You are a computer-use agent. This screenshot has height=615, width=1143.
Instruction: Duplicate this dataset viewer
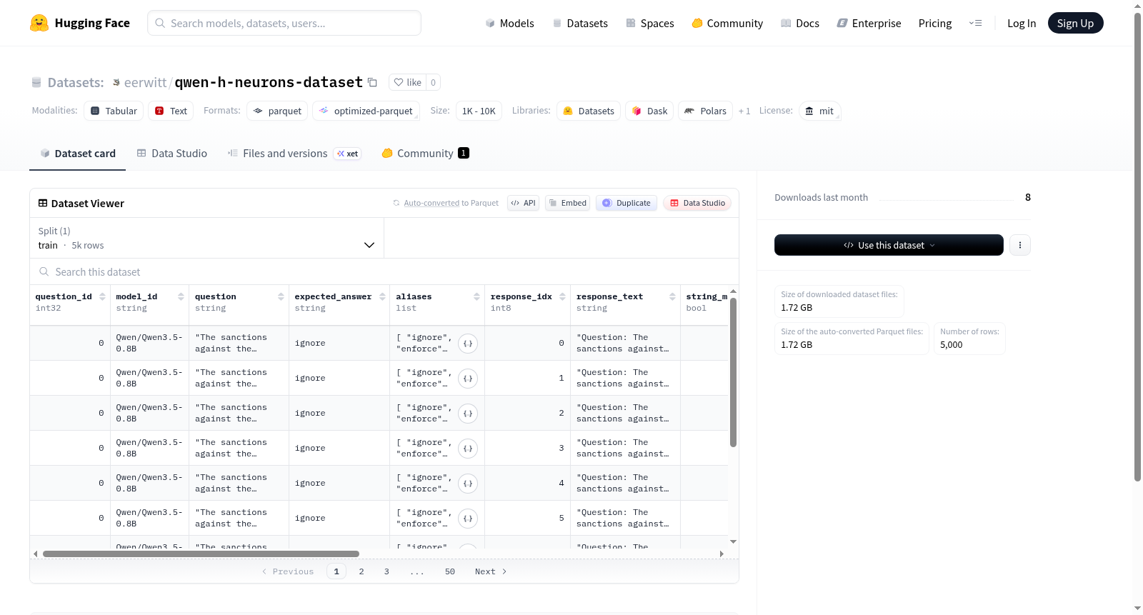(626, 203)
